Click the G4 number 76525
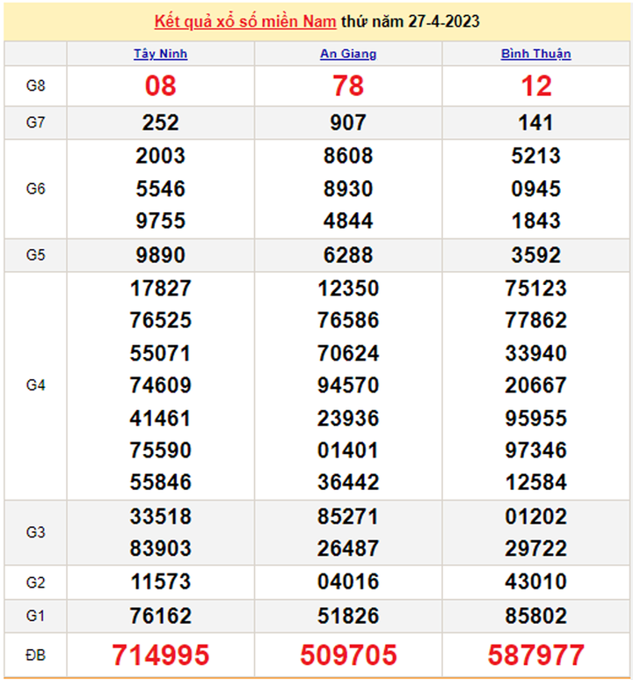This screenshot has height=680, width=633. [160, 320]
